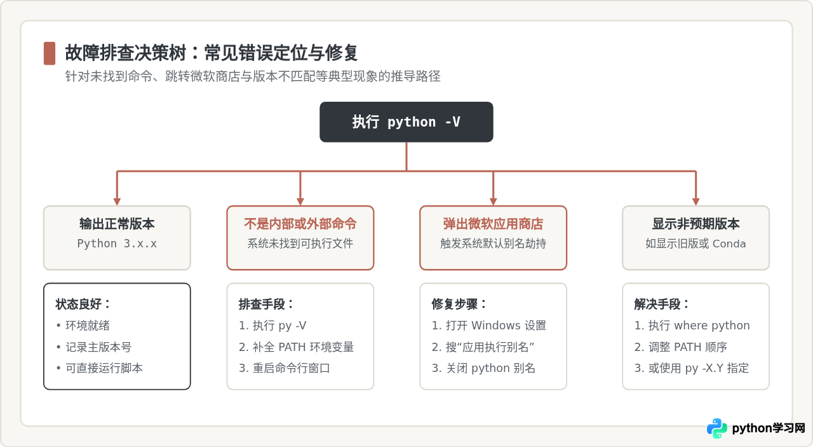813x447 pixels.
Task: Click the 修复步骤： heading
Action: [x=460, y=304]
